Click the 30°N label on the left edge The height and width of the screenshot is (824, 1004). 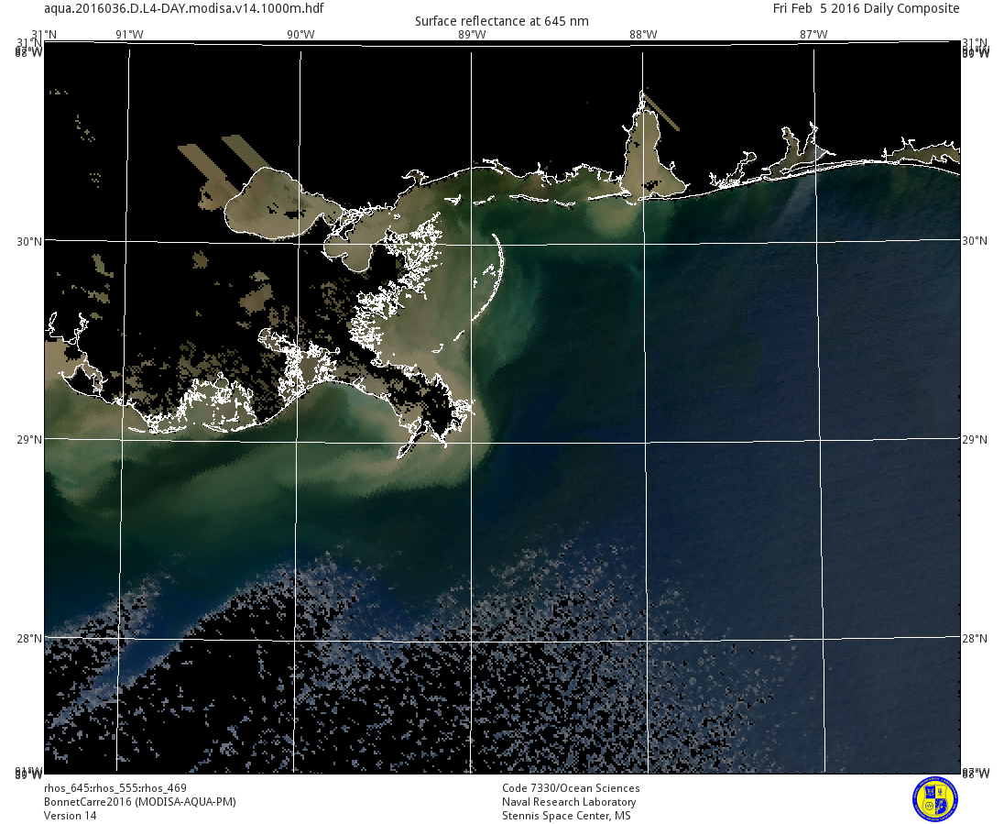pyautogui.click(x=29, y=241)
